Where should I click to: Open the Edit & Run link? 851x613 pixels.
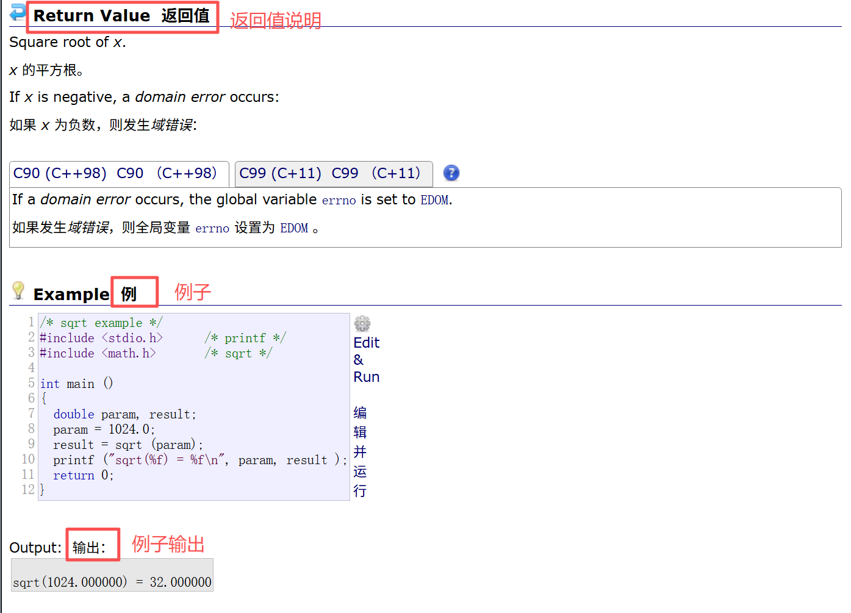[x=366, y=360]
